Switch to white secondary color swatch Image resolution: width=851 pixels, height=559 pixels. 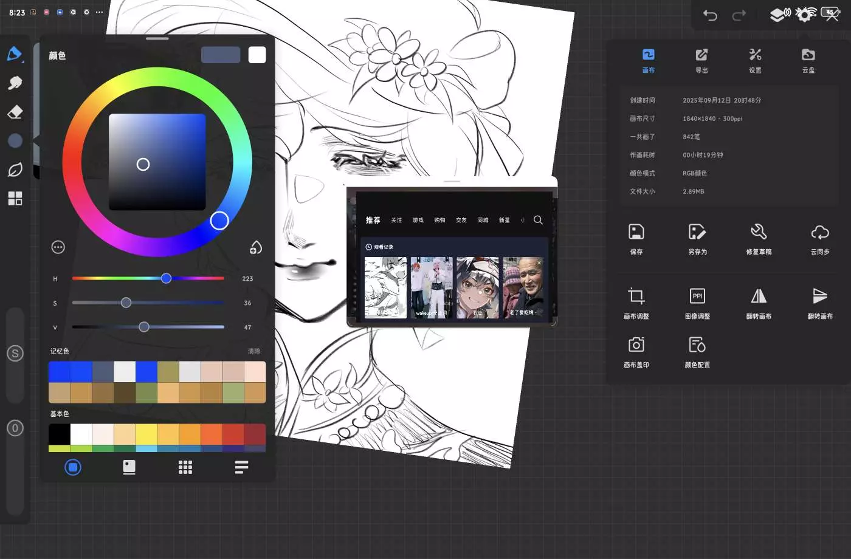pyautogui.click(x=257, y=55)
